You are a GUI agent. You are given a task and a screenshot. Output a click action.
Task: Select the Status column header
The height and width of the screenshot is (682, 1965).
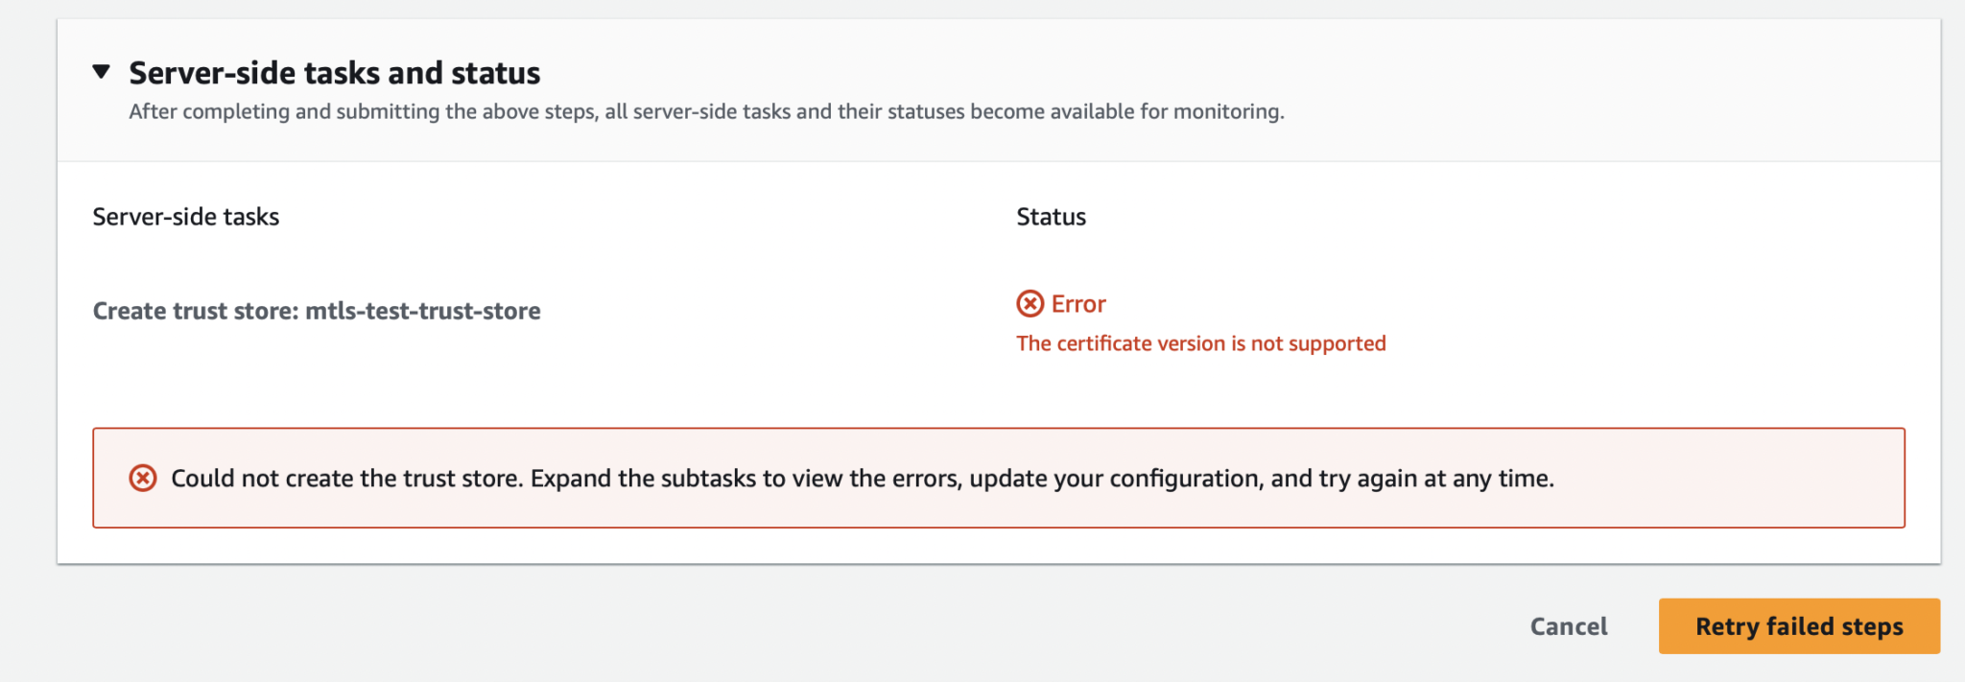[x=1051, y=217]
